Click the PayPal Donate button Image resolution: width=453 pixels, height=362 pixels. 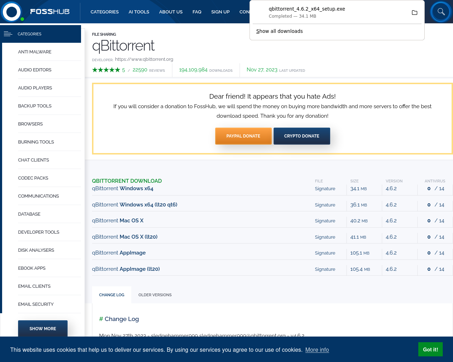(243, 136)
